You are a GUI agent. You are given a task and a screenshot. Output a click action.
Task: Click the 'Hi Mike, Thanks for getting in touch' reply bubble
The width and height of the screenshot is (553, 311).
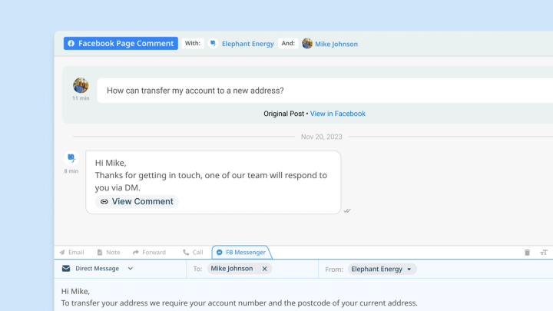click(x=213, y=182)
